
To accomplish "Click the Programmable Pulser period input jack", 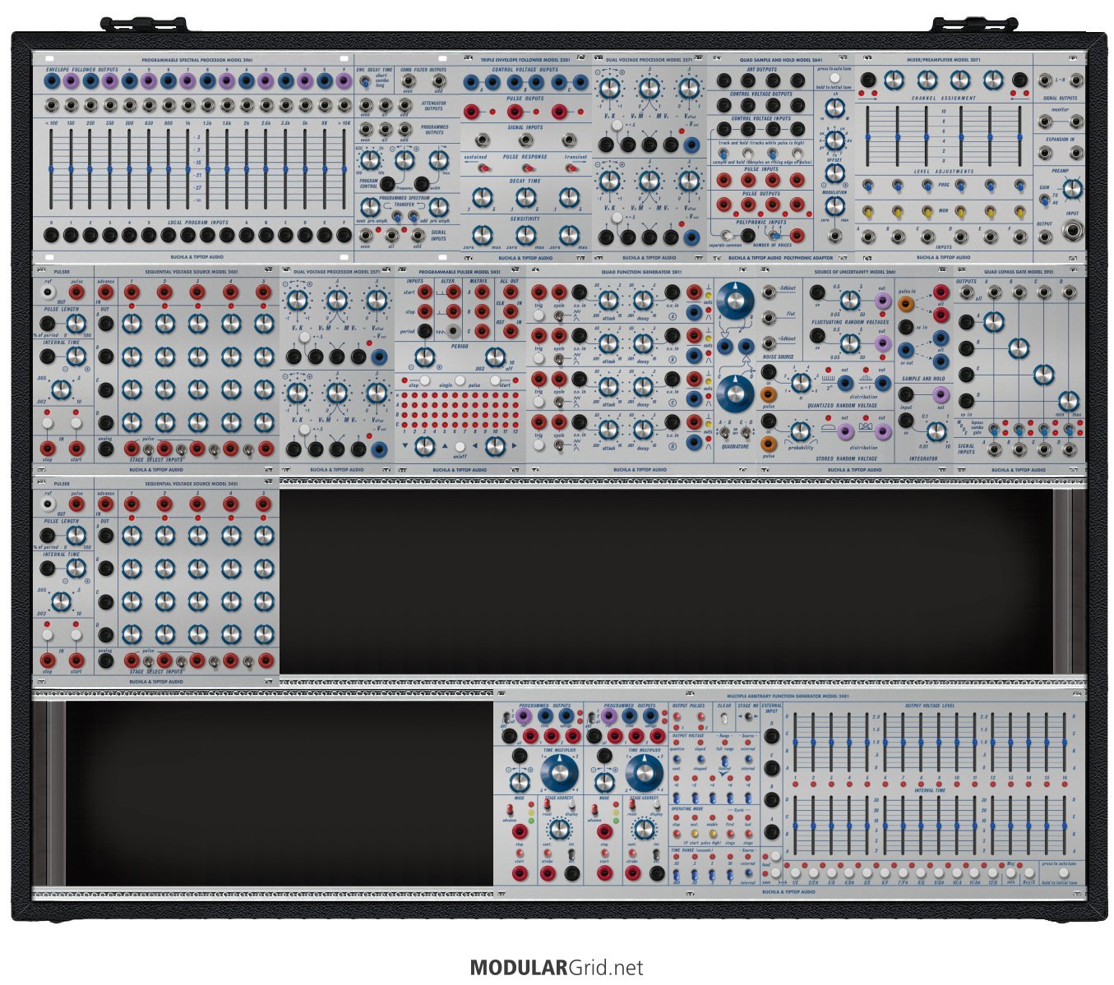I will click(424, 331).
